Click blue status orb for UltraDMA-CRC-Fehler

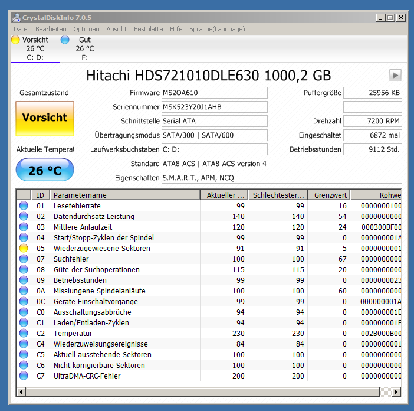pos(24,376)
